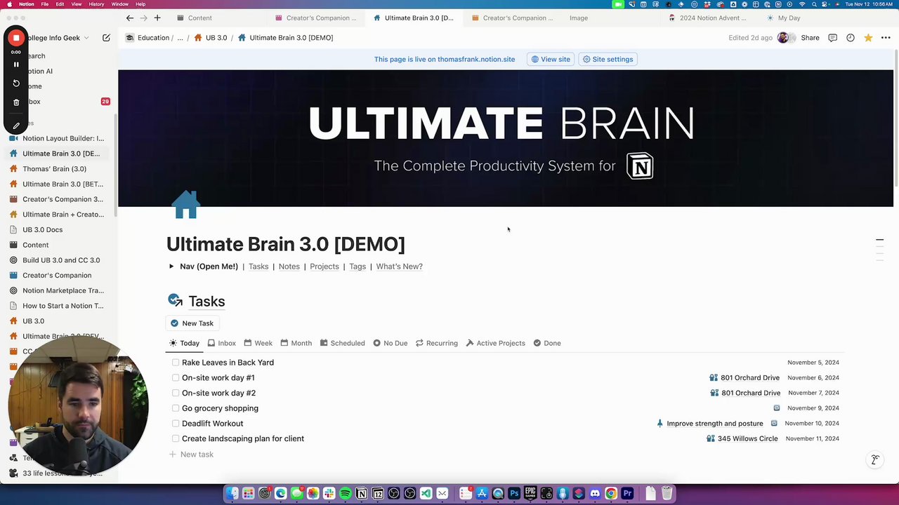This screenshot has width=899, height=505.
Task: Add a row with + New task
Action: point(191,454)
